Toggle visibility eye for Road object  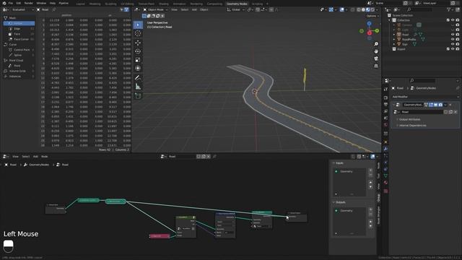pyautogui.click(x=453, y=35)
